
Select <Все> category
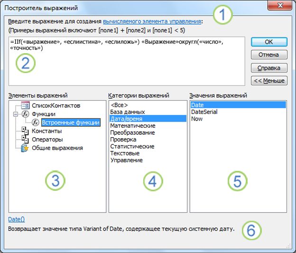click(x=148, y=105)
